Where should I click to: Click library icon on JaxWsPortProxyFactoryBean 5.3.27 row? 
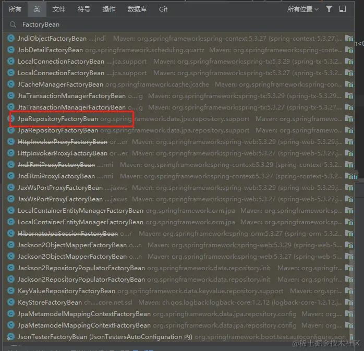(x=349, y=199)
